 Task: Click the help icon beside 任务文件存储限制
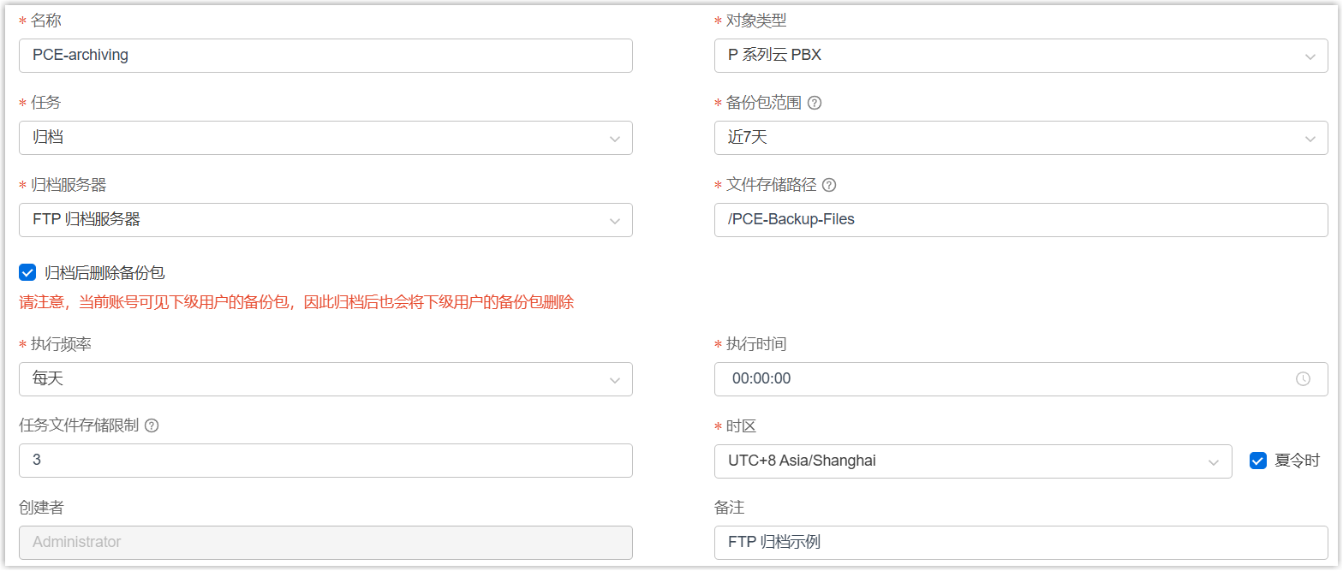point(152,425)
